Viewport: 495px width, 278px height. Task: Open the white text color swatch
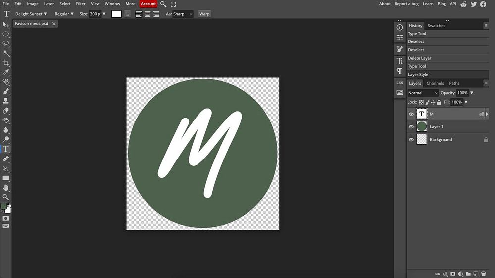coord(116,14)
